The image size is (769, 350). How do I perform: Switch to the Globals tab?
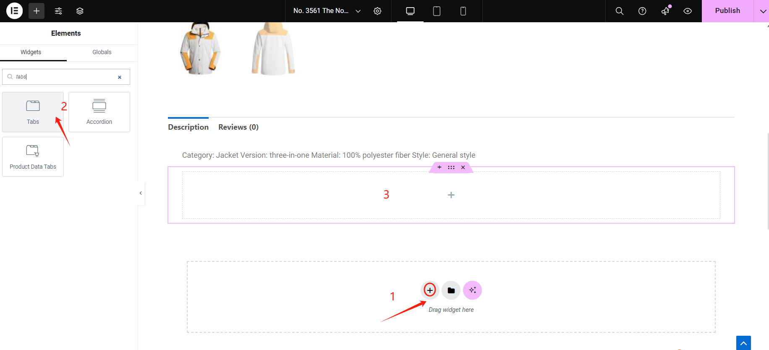coord(102,52)
